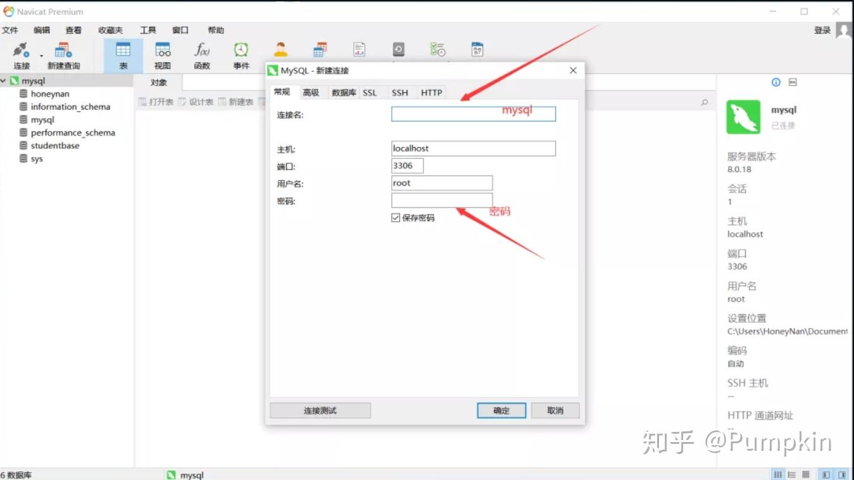This screenshot has width=854, height=480.
Task: Open the 帮助 menu
Action: coord(216,30)
